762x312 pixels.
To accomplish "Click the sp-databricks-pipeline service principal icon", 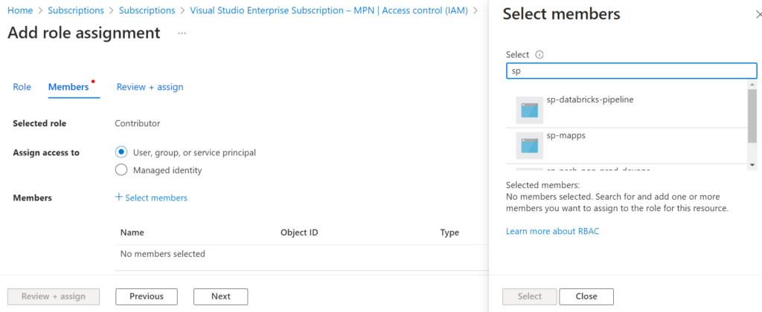I will 529,110.
